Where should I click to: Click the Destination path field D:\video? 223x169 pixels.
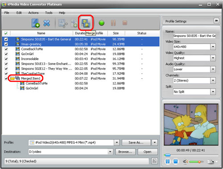tap(68, 152)
